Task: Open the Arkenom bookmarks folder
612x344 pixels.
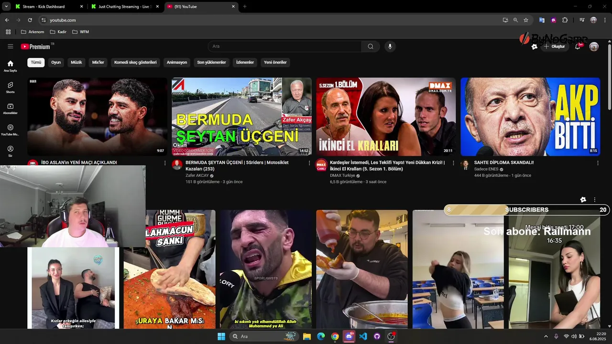Action: 33,32
